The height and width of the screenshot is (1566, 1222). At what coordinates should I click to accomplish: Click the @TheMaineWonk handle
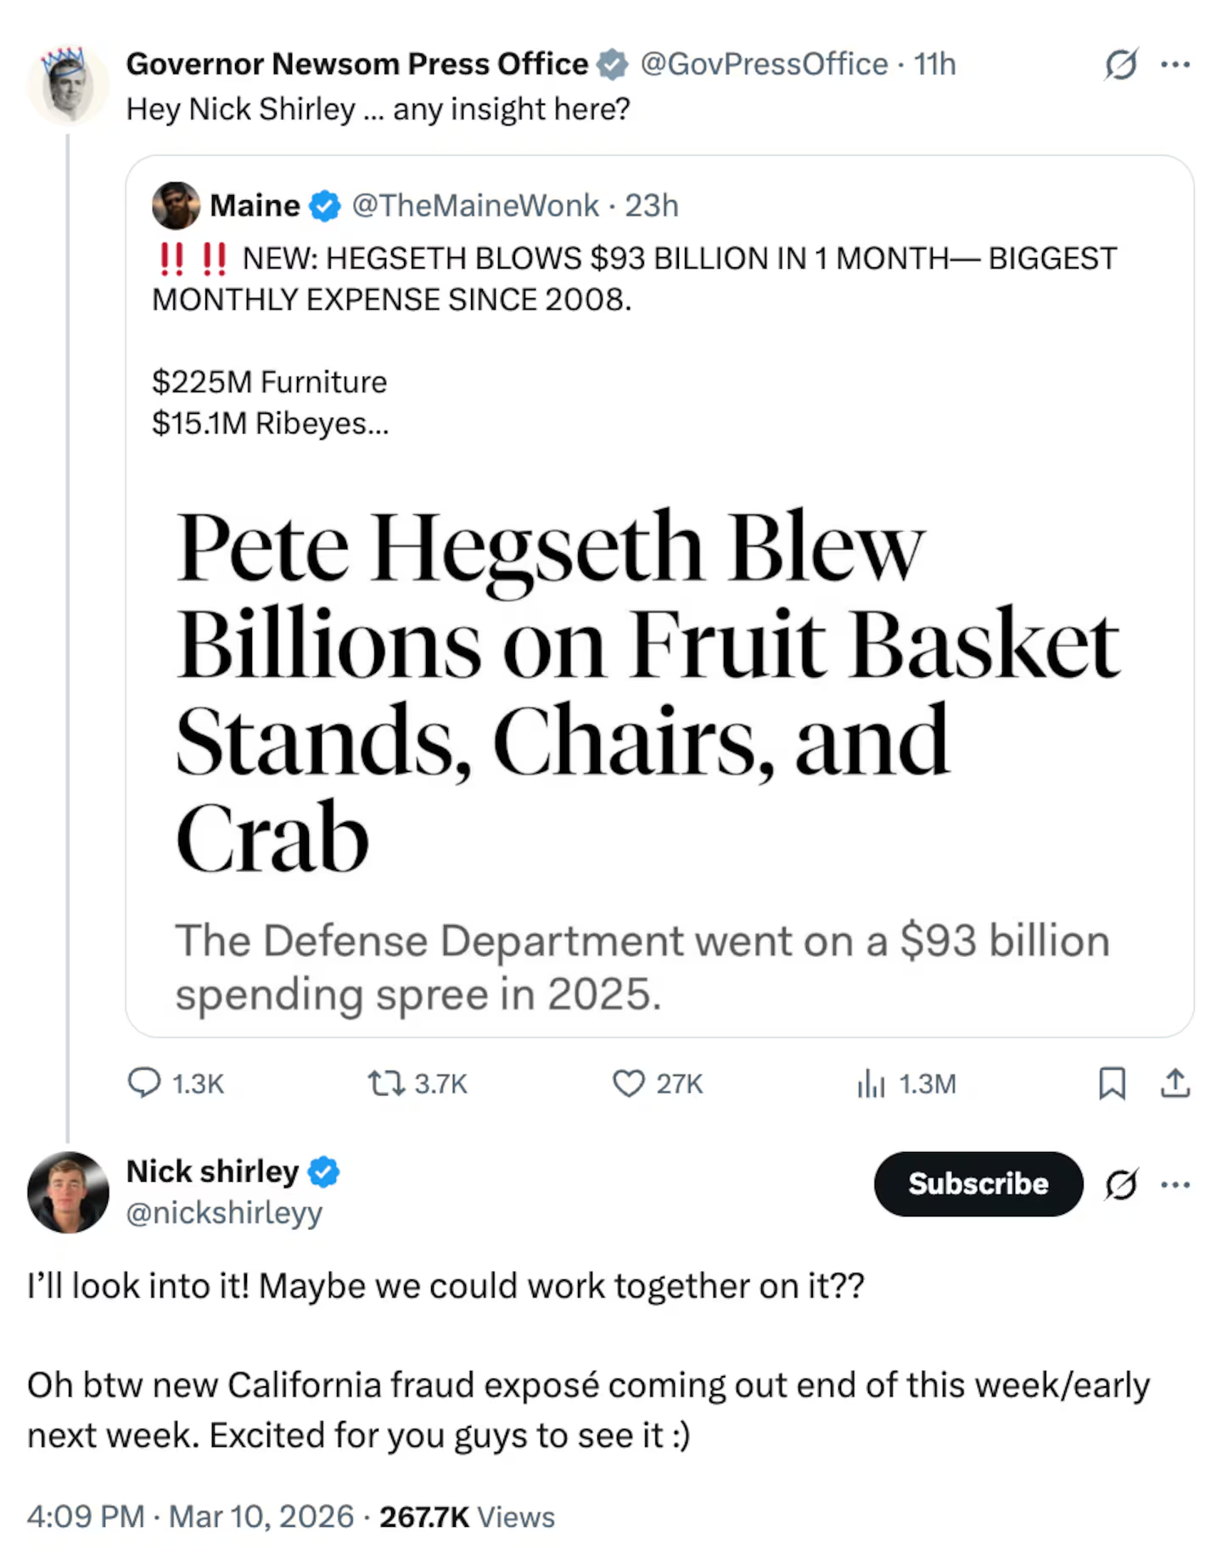(x=475, y=205)
